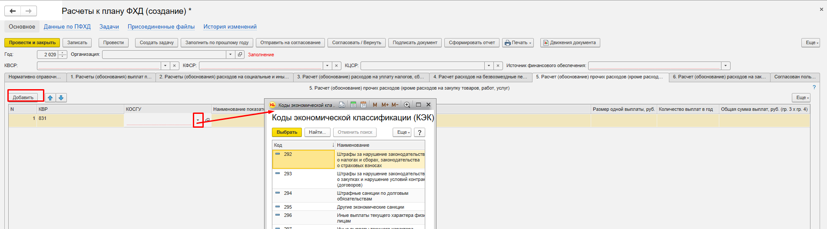Go back with the left arrow
827x229 pixels.
13,11
